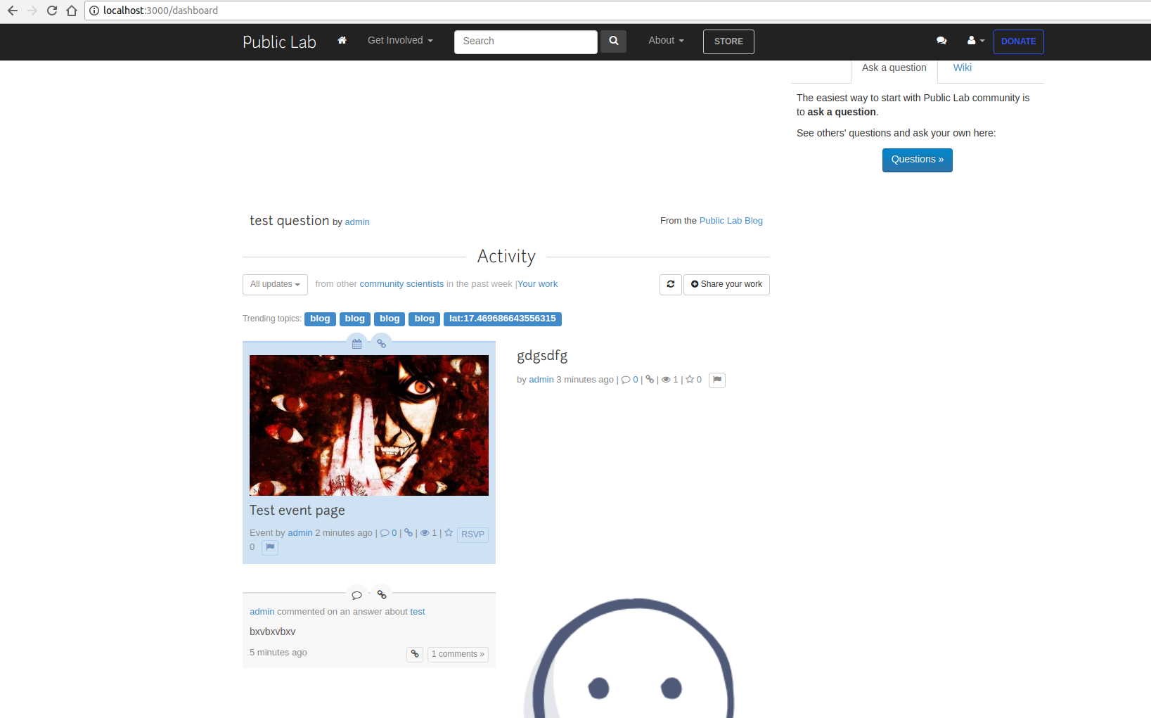
Task: Expand the Get Involved menu
Action: pos(399,41)
